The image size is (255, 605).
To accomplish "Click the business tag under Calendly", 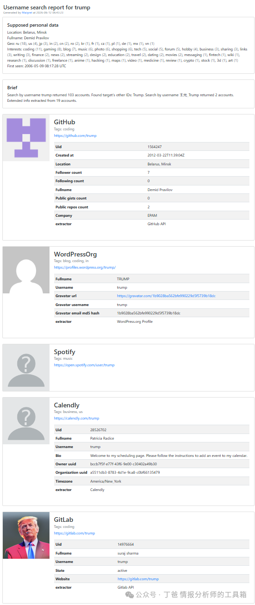I will point(70,412).
